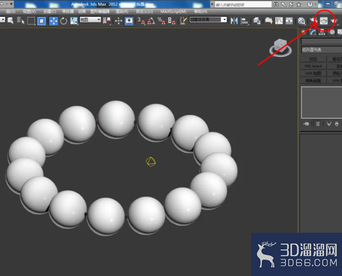Open the 修改器列表 modifier list dropdown
The height and width of the screenshot is (276, 342).
322,50
